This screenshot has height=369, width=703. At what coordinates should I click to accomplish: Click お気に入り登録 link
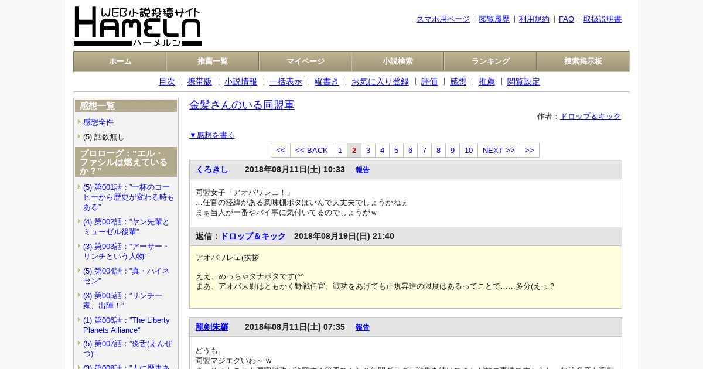tap(380, 81)
